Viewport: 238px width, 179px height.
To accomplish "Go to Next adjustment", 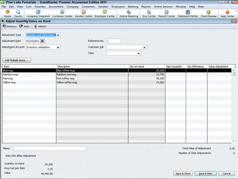I will coord(25,26).
